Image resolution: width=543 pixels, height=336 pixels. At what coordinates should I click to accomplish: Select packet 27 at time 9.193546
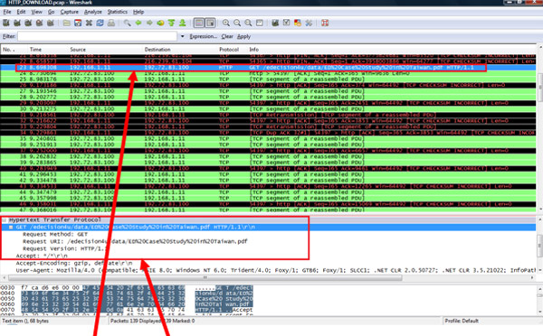pos(268,91)
